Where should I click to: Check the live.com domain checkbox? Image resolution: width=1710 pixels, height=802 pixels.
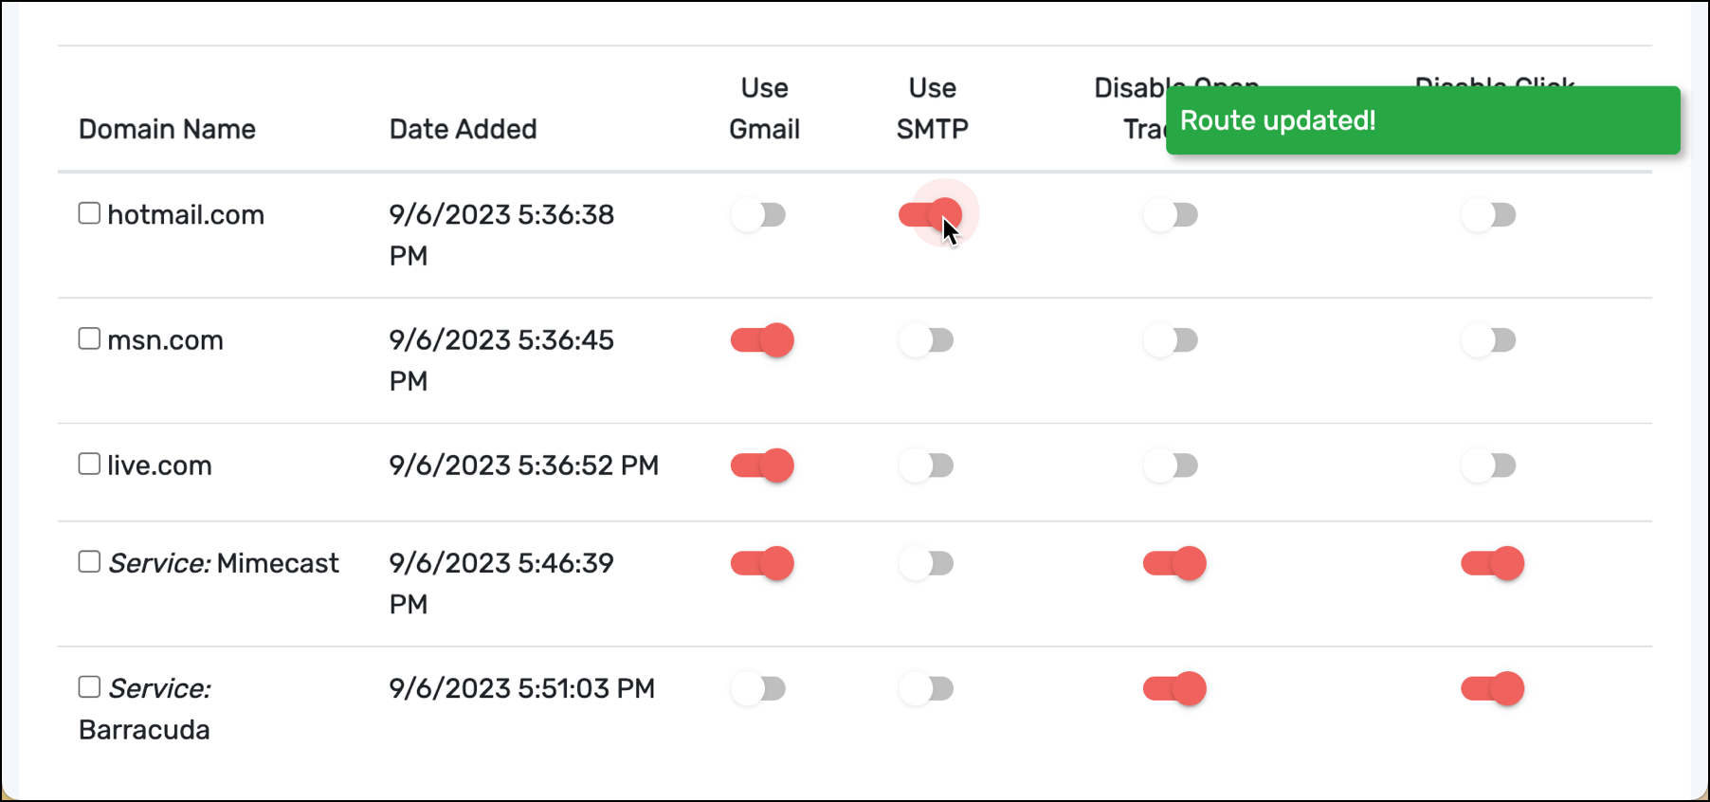(89, 464)
